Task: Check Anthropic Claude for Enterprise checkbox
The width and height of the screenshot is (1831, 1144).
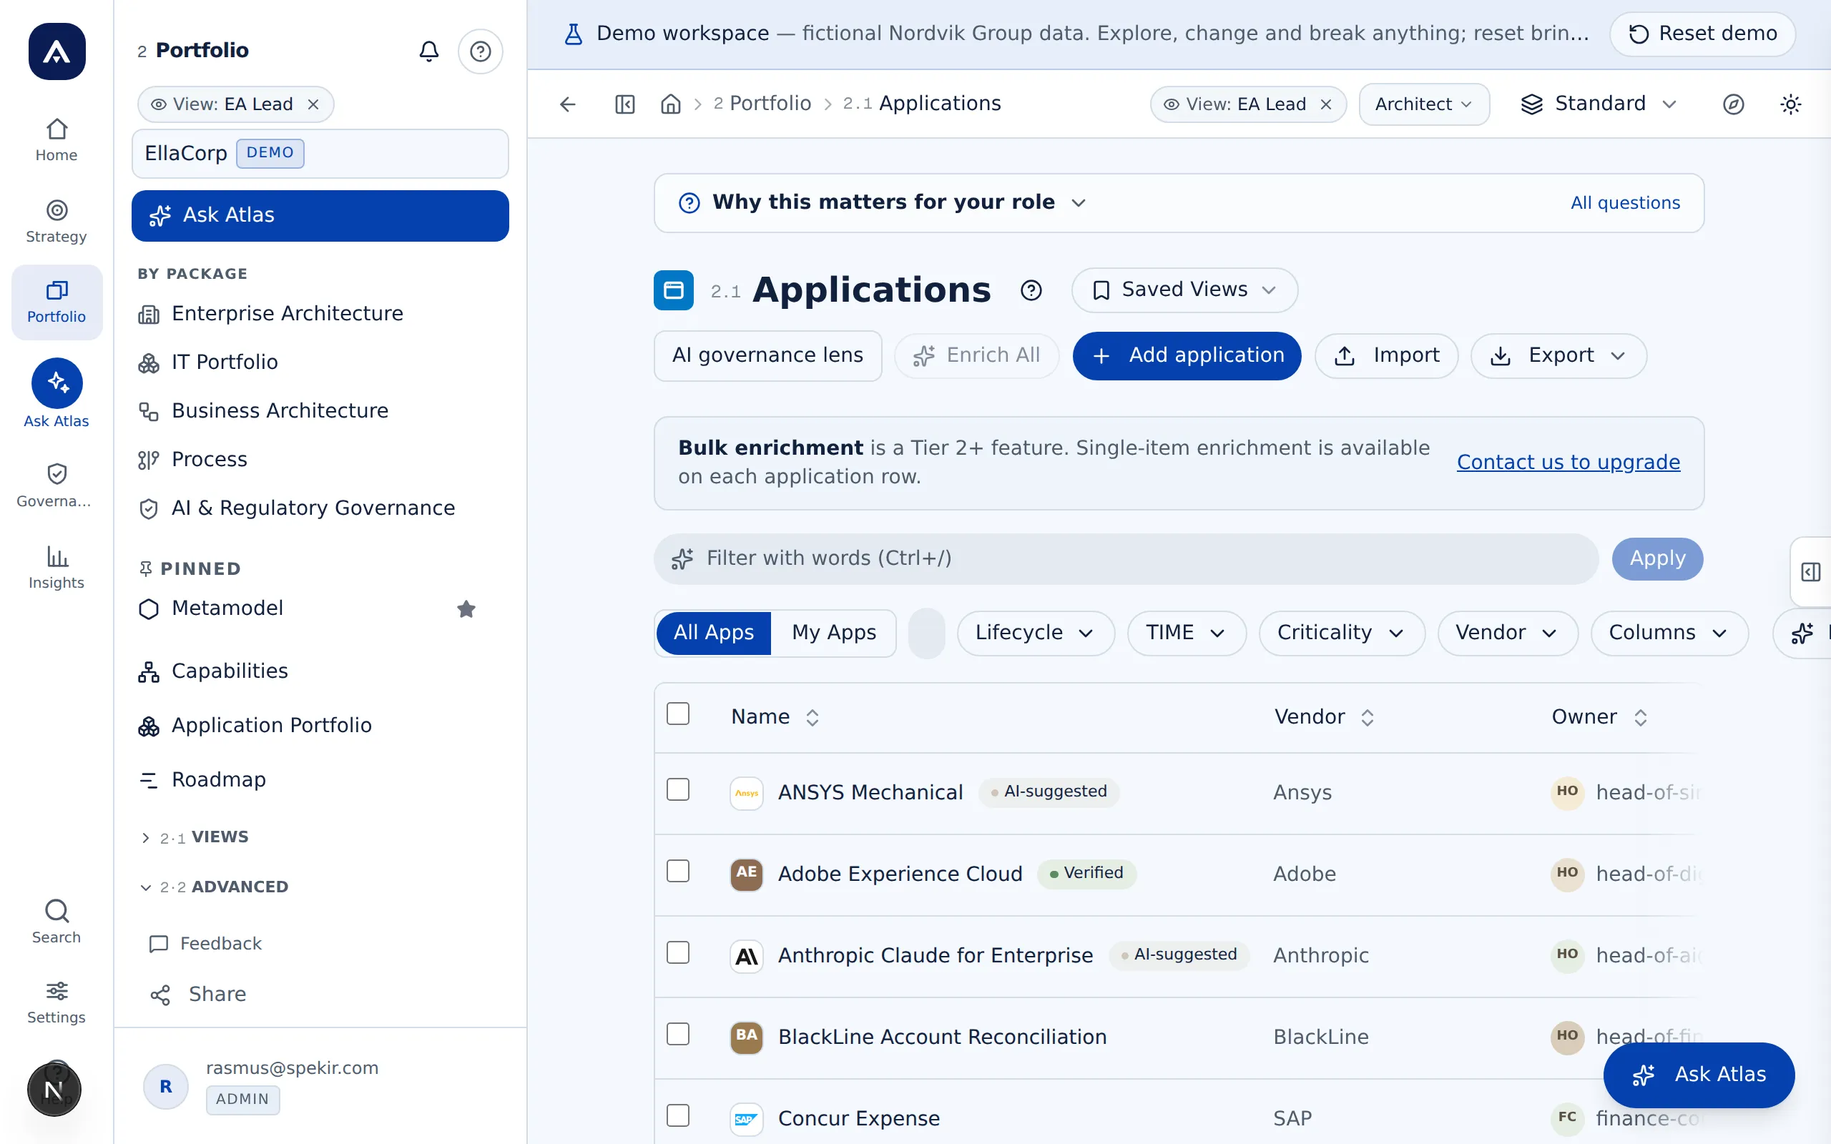Action: [678, 952]
